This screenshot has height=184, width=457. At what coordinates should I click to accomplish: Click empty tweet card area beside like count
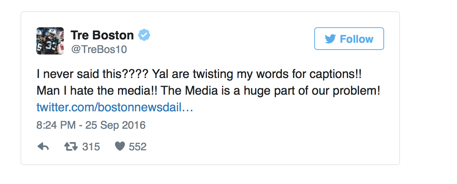(266, 147)
